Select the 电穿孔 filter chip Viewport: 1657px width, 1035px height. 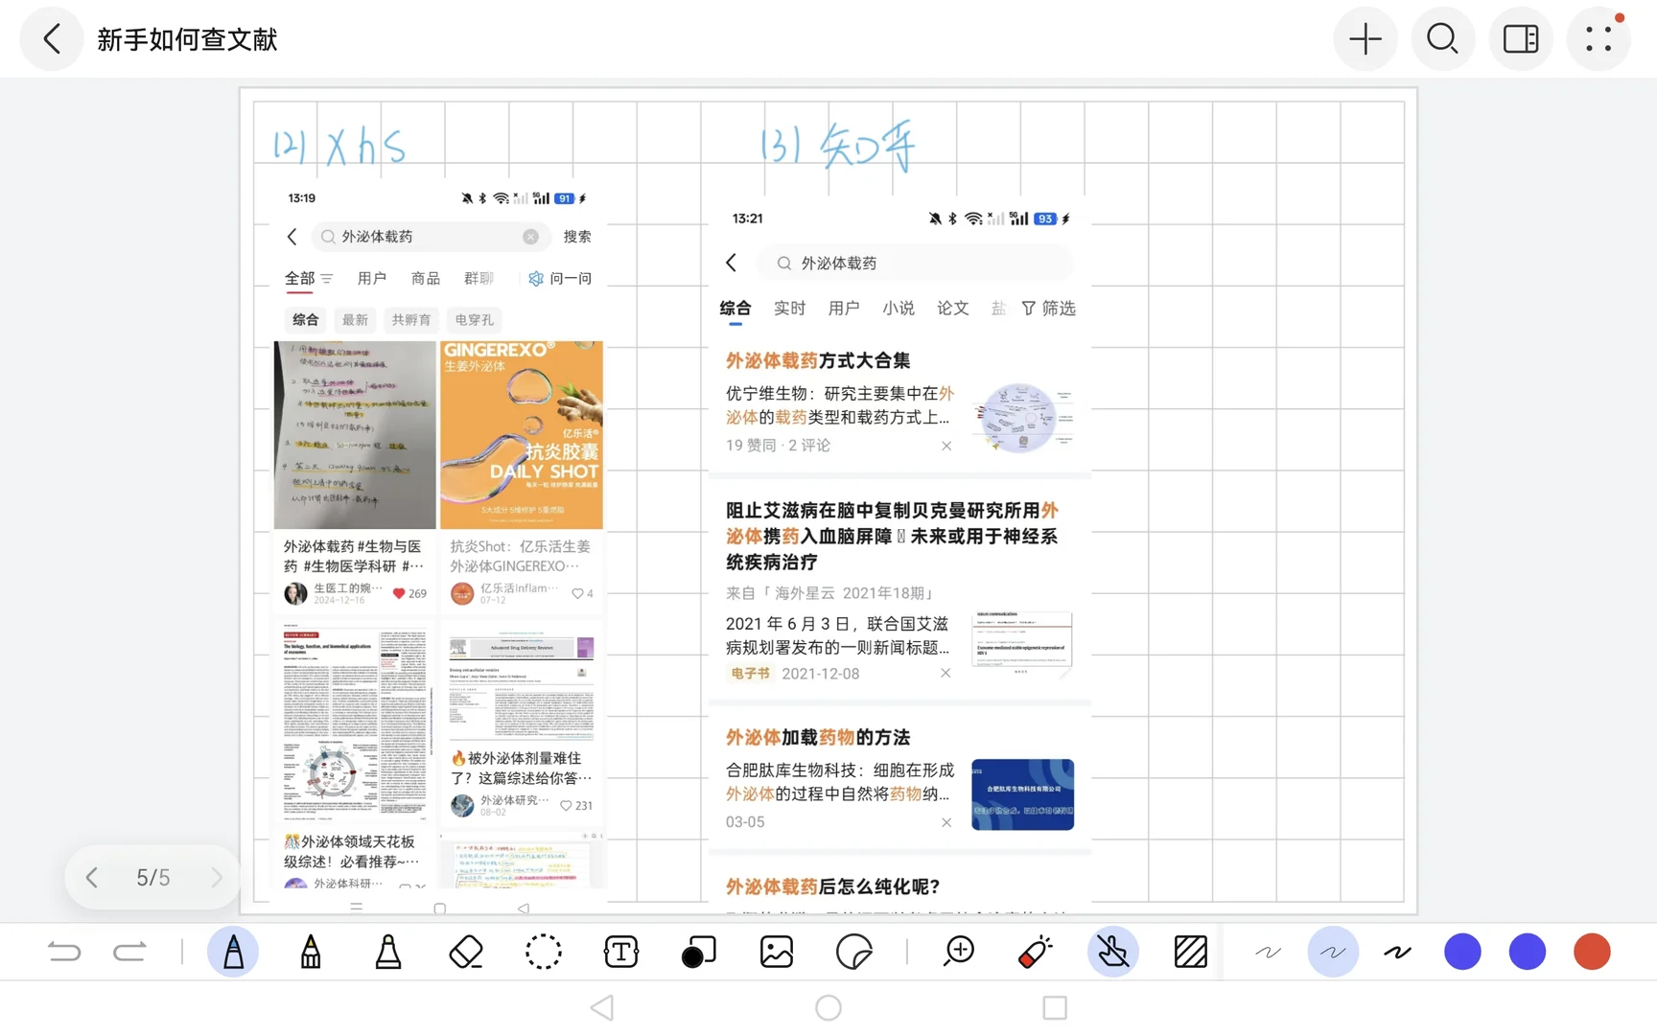475,320
